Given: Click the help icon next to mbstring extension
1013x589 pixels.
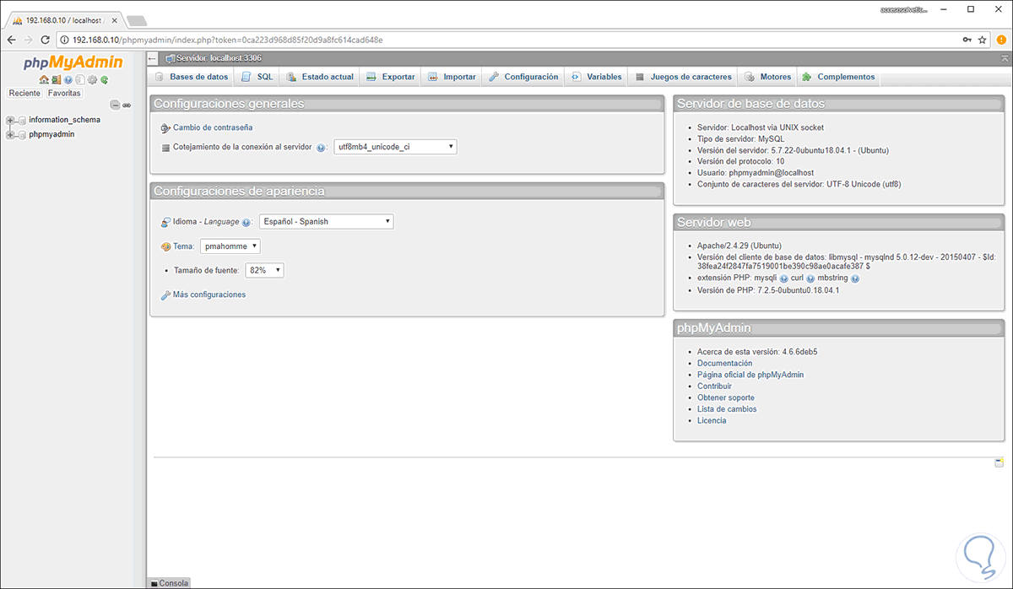Looking at the screenshot, I should coord(855,278).
